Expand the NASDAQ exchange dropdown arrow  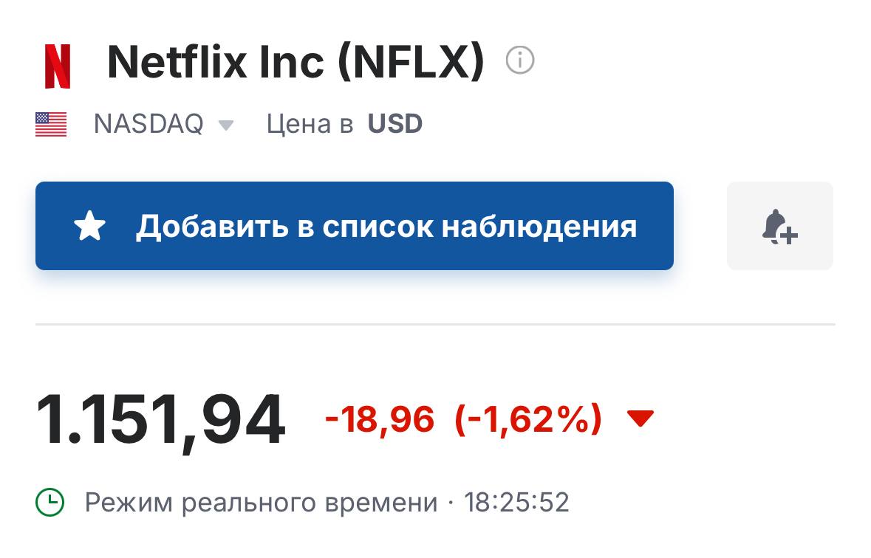coord(226,125)
